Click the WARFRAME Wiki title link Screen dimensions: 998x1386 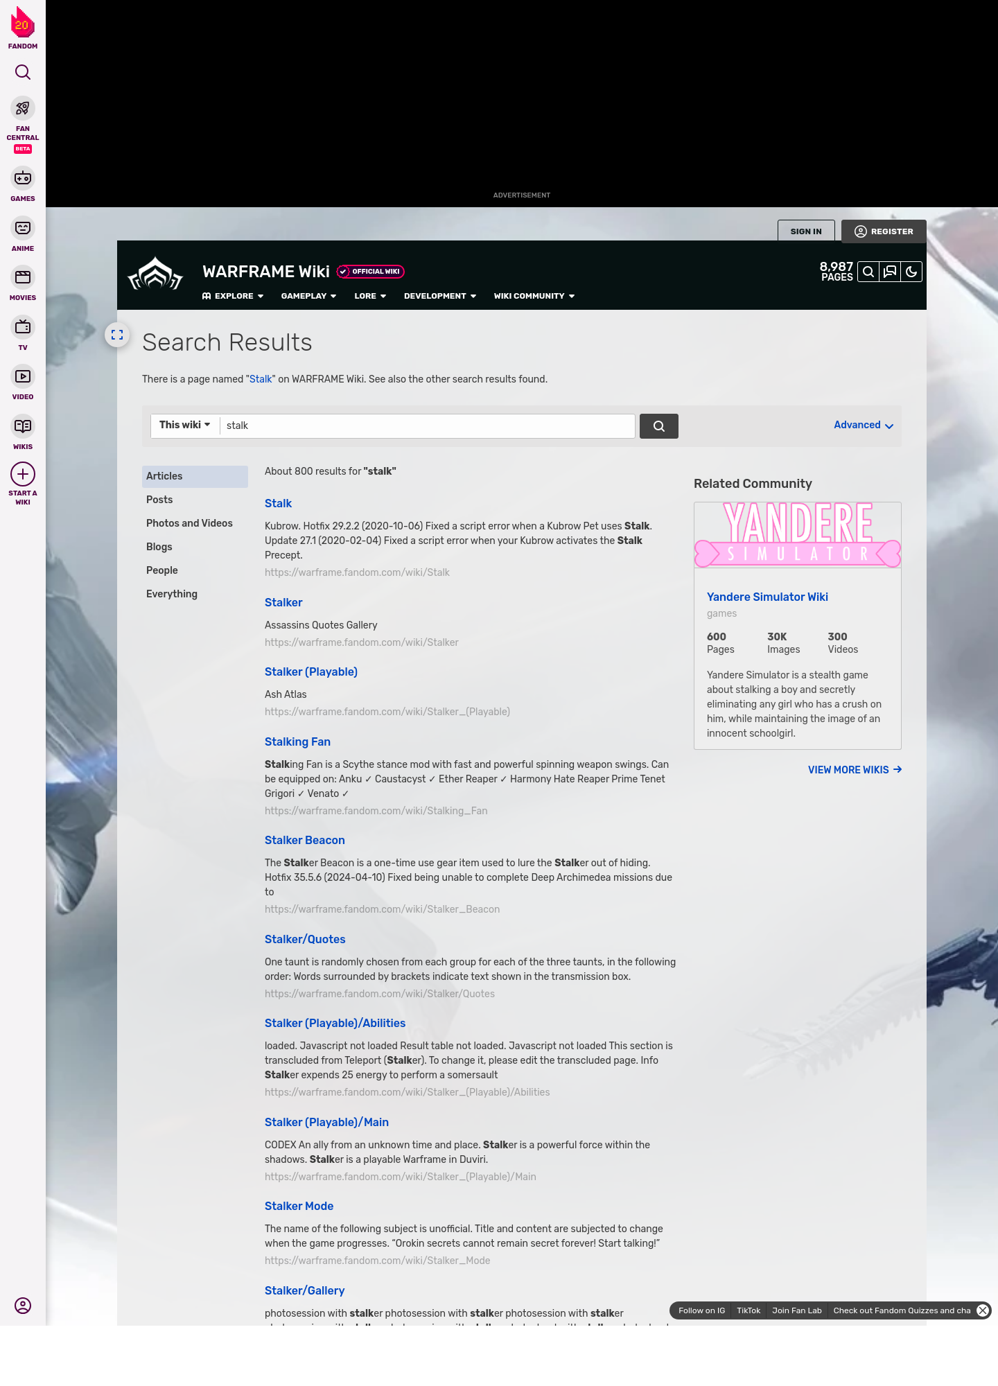266,271
